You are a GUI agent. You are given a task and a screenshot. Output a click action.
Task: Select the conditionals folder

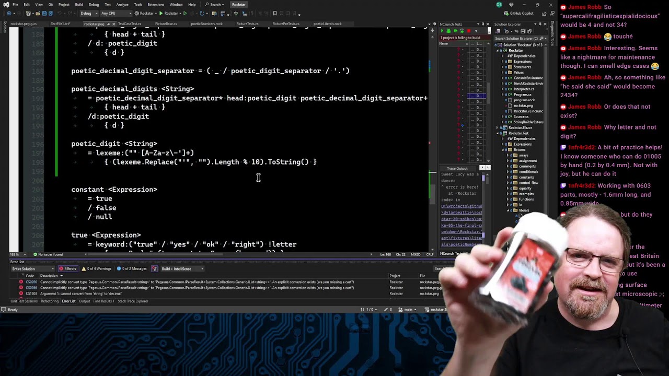coord(528,172)
